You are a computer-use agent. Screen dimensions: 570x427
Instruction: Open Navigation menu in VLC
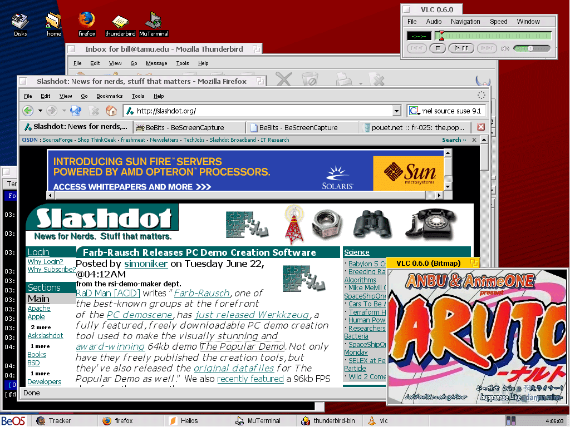click(465, 22)
